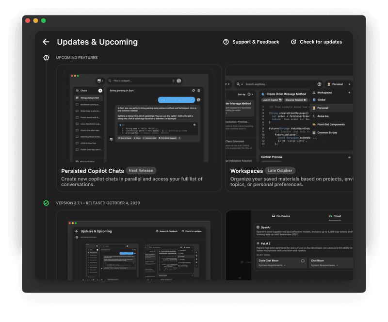Click the Workspaces add plus icon
The image size is (388, 322).
click(x=349, y=93)
